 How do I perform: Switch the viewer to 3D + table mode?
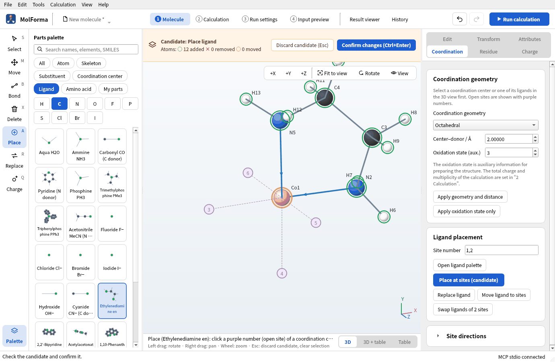(374, 342)
